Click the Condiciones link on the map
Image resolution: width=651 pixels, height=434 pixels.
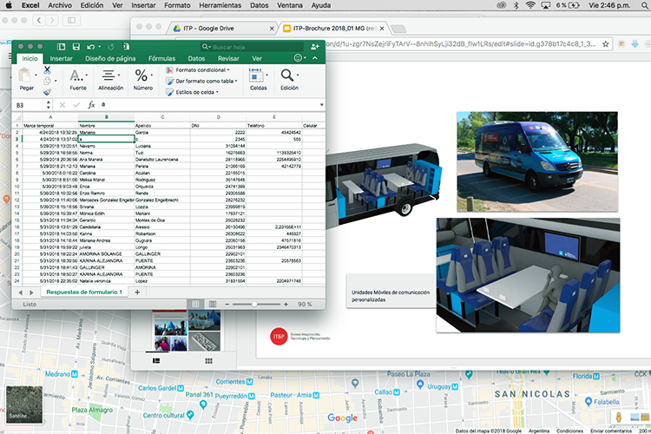point(569,431)
